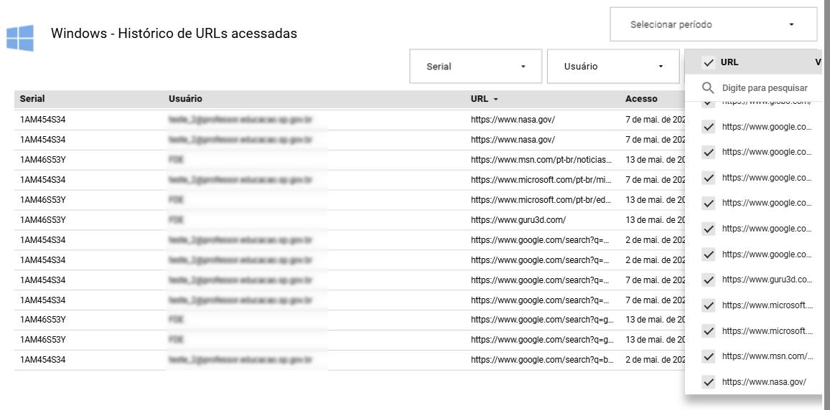Click the guru3d.com URL in the table
Screen dimensions: 830x410
[518, 220]
